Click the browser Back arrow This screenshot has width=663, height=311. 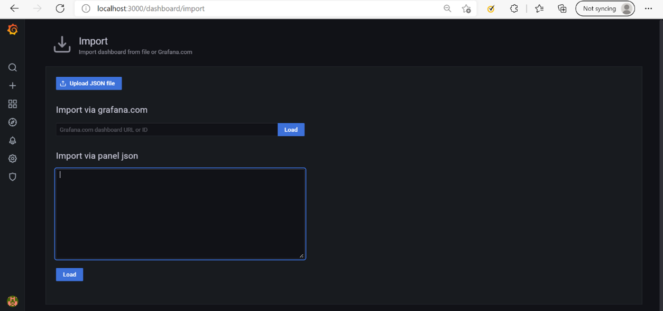coord(14,8)
